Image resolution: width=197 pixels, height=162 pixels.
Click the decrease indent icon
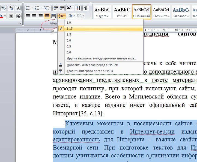(x=55, y=8)
